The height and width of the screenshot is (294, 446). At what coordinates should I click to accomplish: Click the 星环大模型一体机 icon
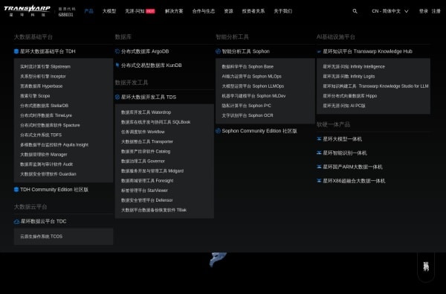(319, 139)
